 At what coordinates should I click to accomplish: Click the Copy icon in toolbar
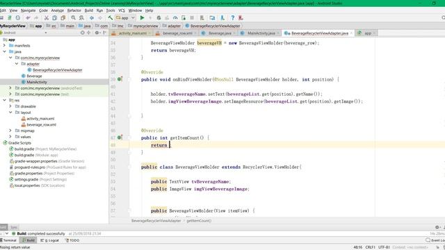click(x=54, y=18)
